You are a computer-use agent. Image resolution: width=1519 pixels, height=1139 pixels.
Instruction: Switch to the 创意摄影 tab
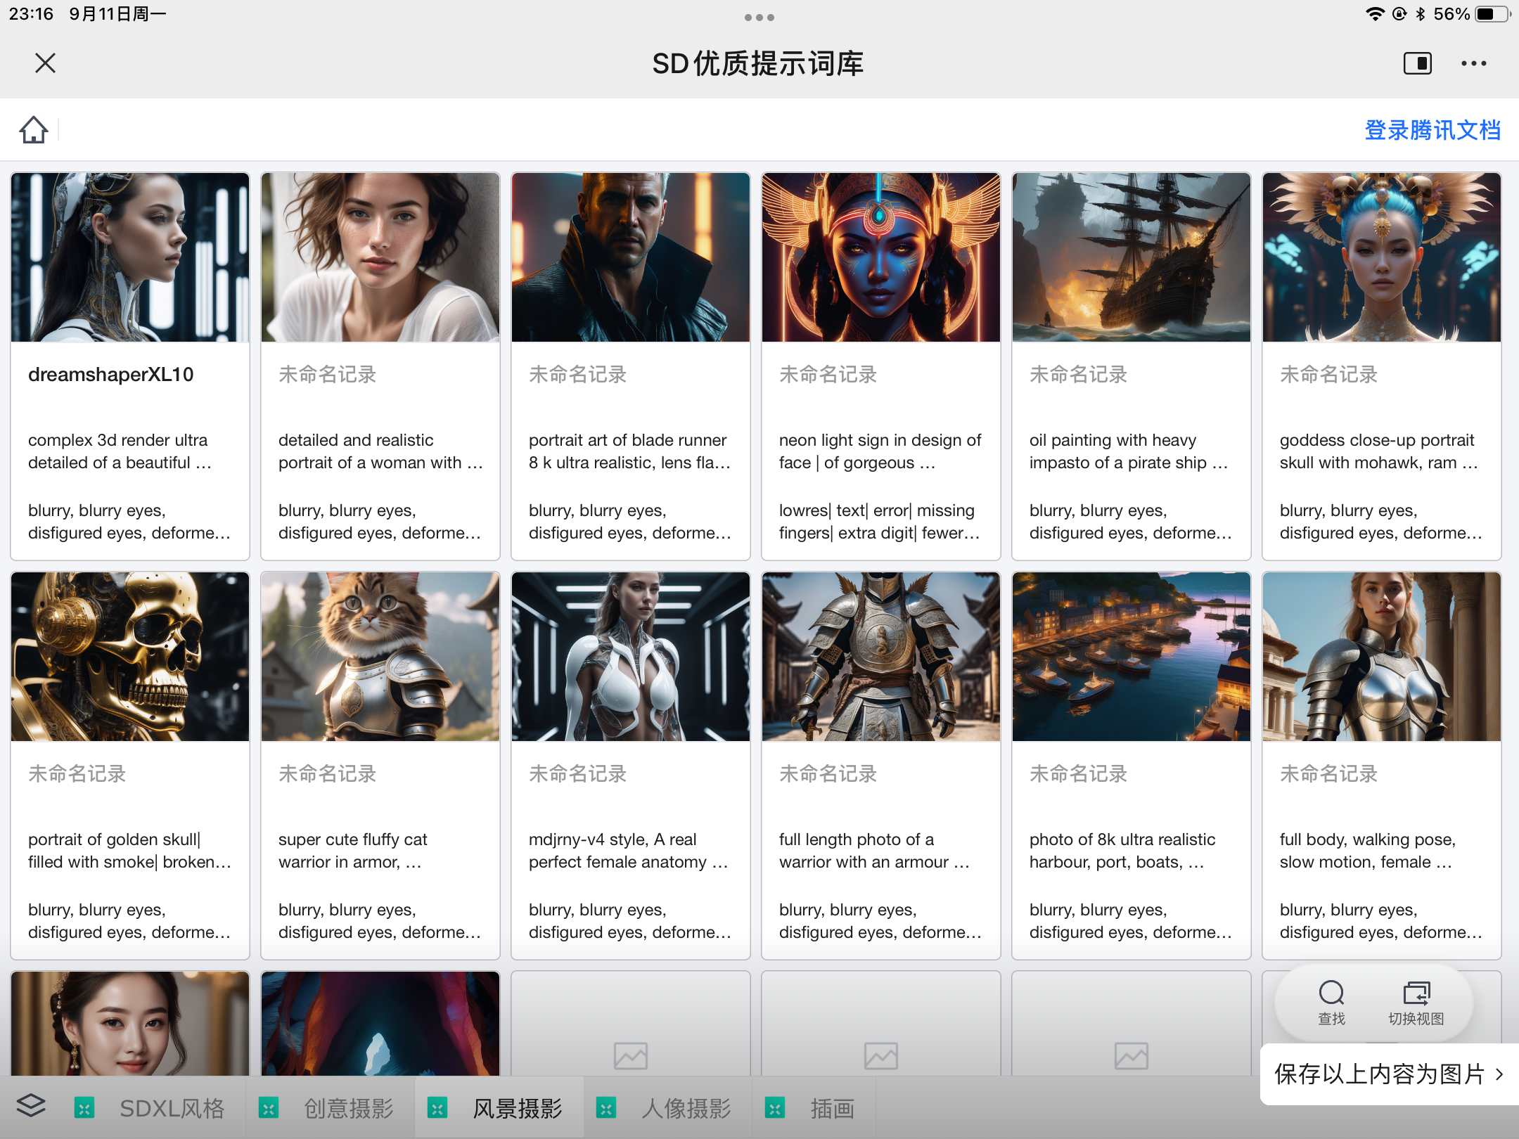[x=348, y=1109]
